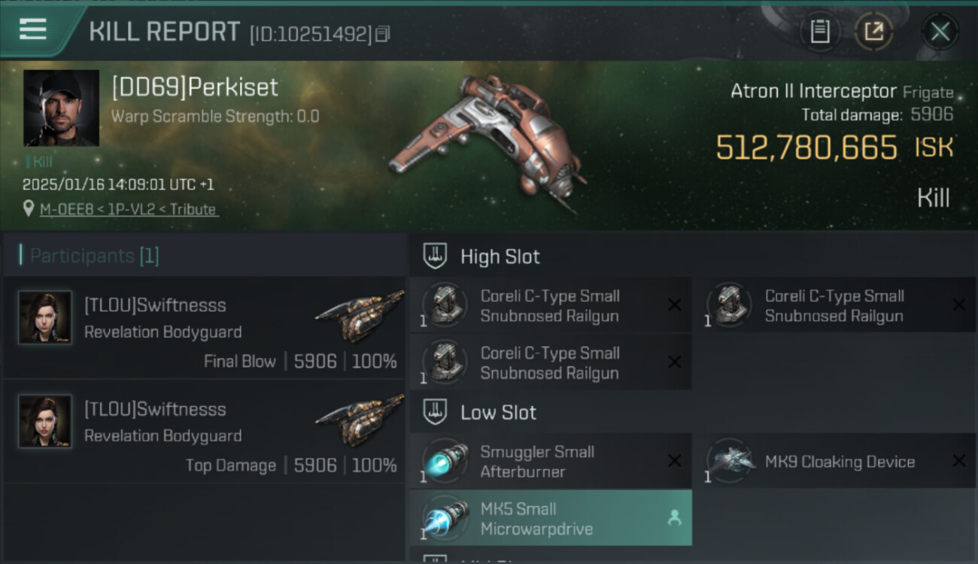Open the Participants [1] tab
The height and width of the screenshot is (564, 978).
(x=94, y=256)
